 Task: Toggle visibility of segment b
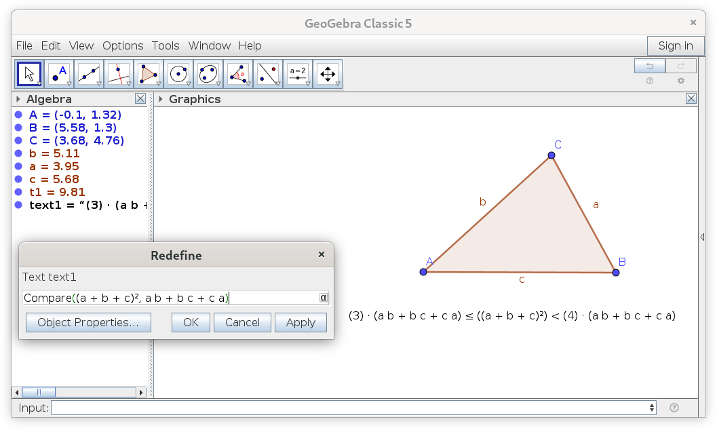click(x=18, y=153)
